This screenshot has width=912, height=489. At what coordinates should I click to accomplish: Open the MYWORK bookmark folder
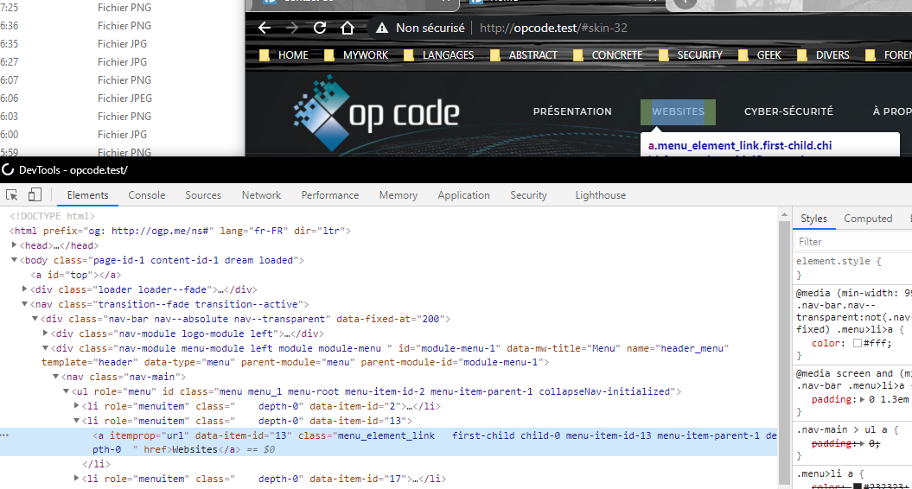tap(356, 55)
